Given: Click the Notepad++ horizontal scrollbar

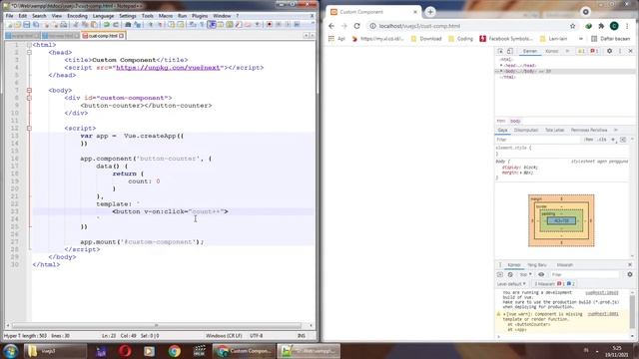Looking at the screenshot, I should [x=157, y=326].
